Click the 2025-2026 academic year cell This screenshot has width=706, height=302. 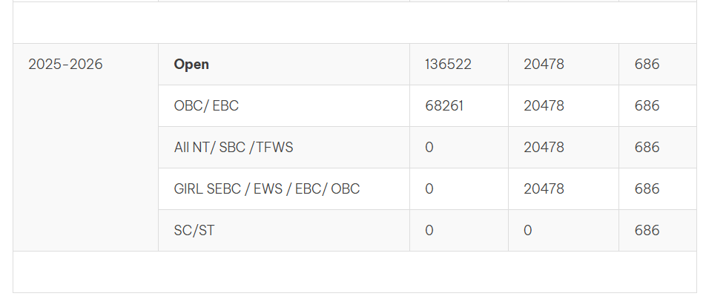65,65
